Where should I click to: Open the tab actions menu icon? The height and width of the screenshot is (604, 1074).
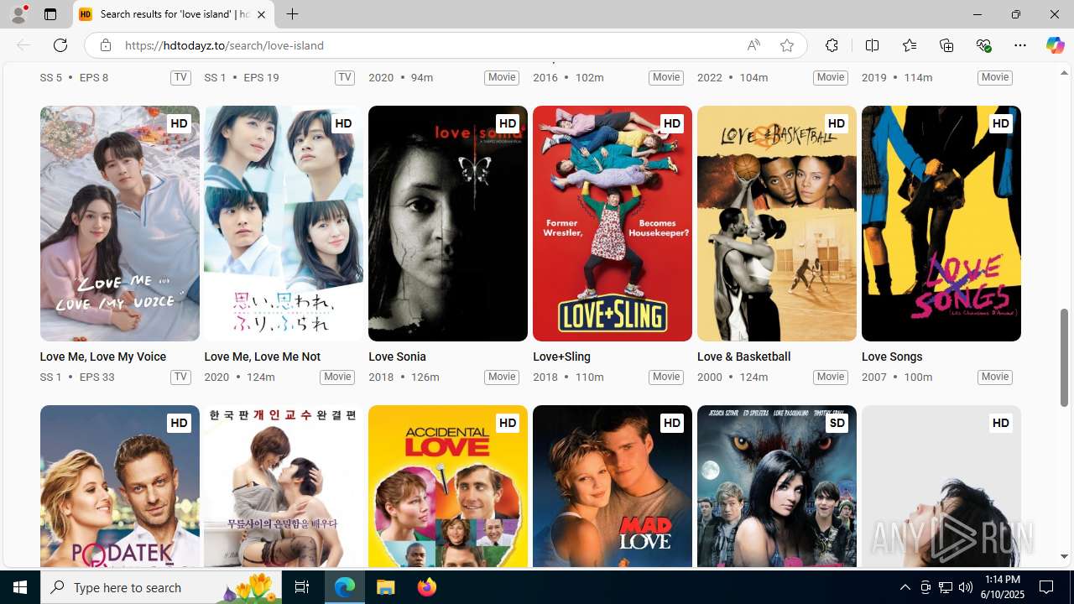(x=50, y=14)
